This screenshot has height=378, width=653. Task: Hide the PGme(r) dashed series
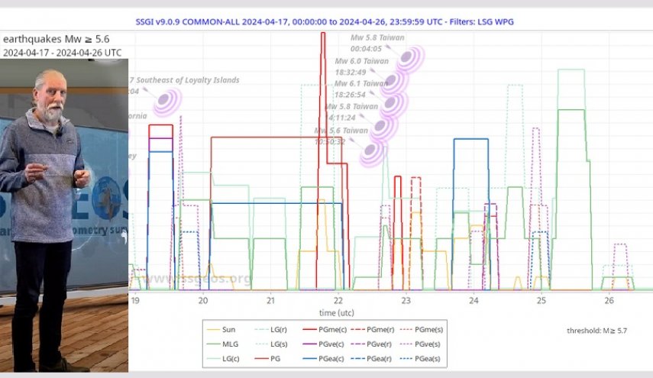(373, 330)
